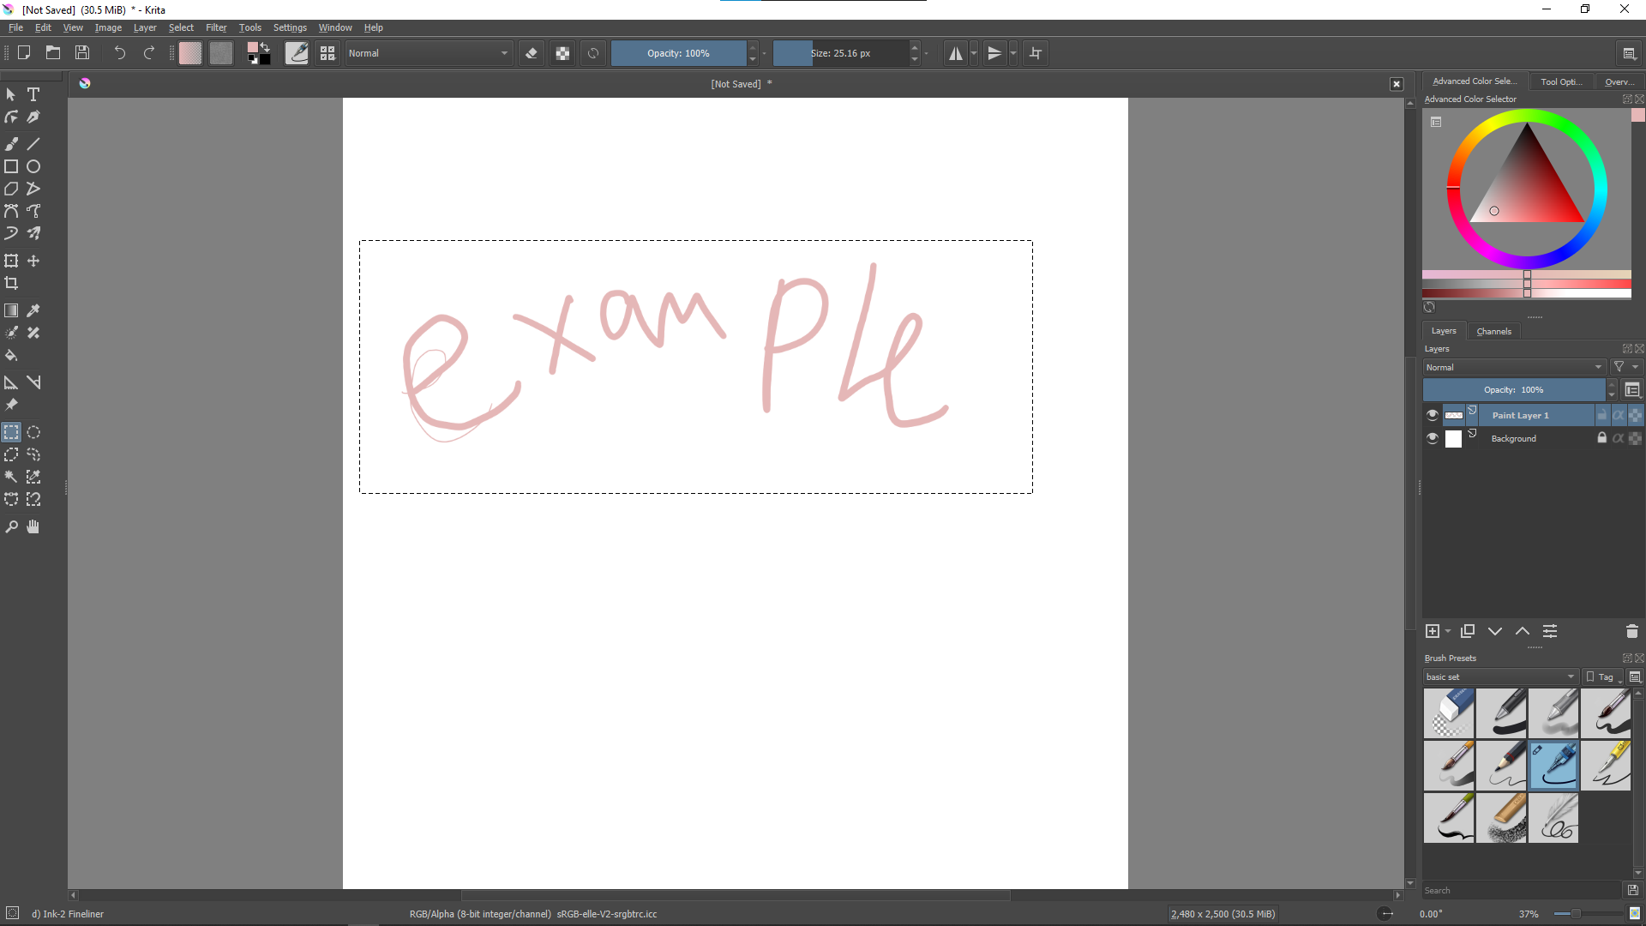Activate the Pan hand tool

33,526
